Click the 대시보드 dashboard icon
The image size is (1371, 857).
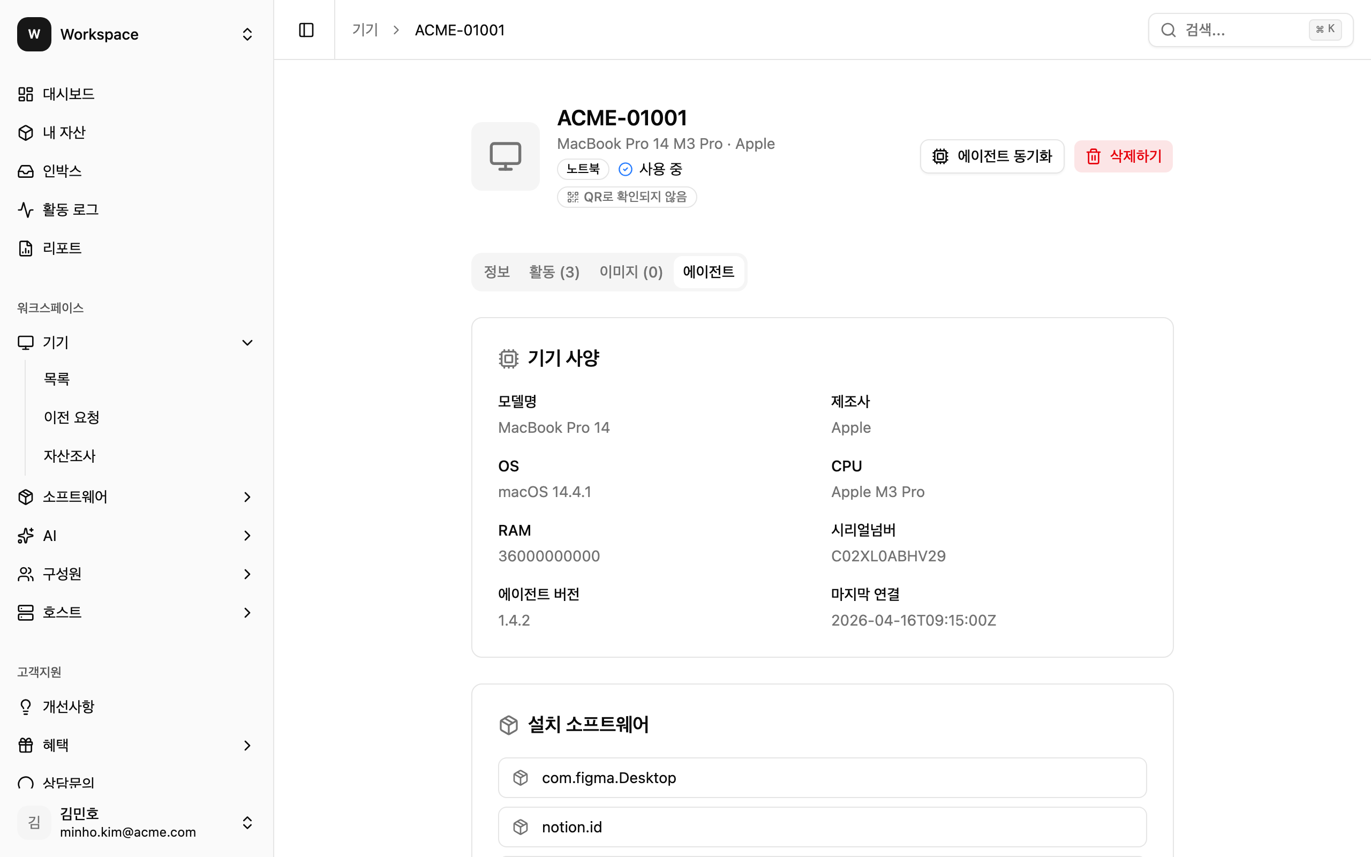click(26, 94)
